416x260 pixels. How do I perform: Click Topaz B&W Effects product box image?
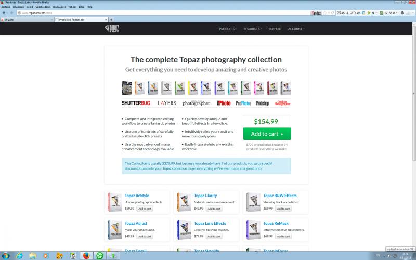(253, 202)
